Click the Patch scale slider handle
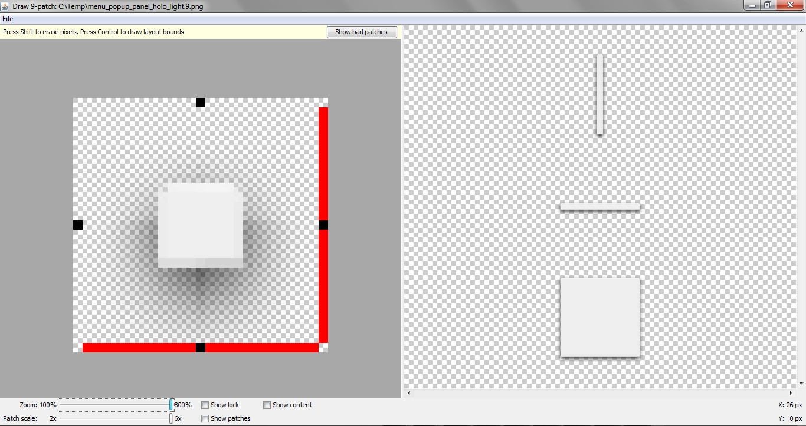 [171, 418]
